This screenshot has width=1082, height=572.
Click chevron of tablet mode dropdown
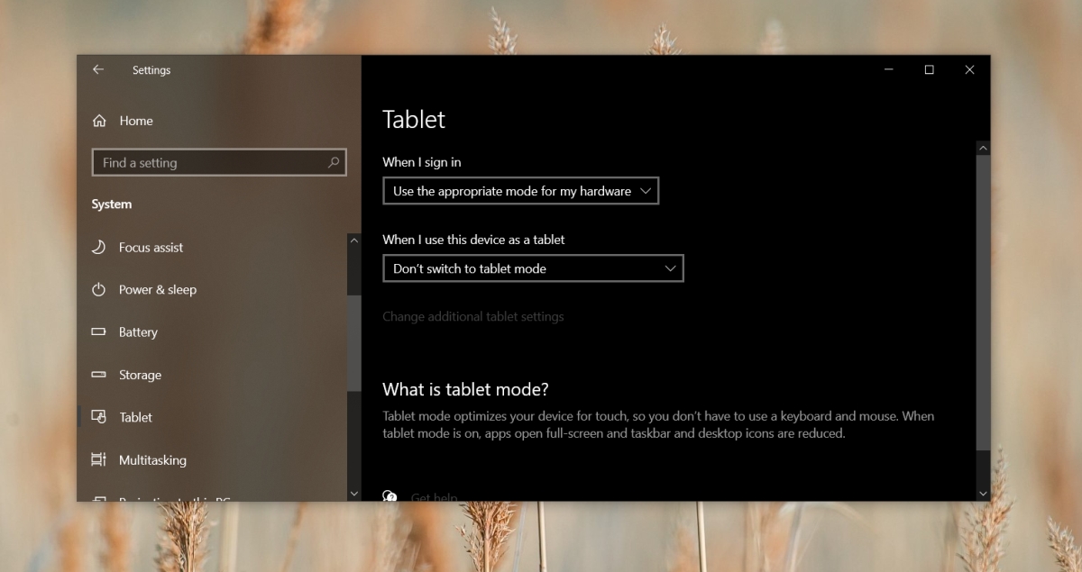click(x=670, y=268)
